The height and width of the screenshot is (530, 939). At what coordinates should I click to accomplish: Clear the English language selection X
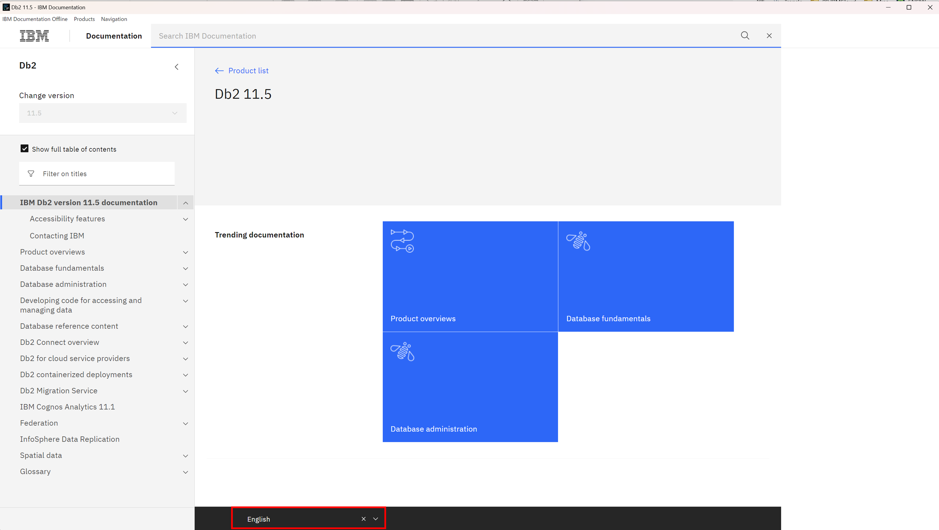tap(363, 519)
